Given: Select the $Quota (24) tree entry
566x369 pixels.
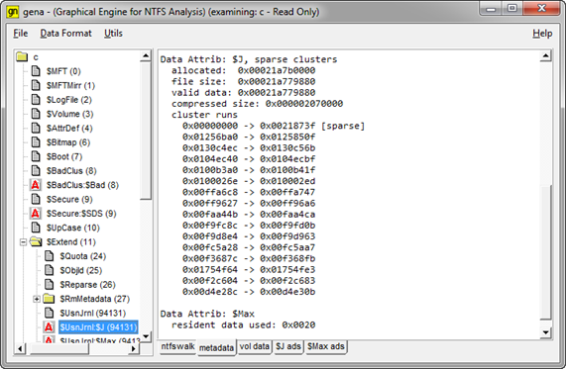Looking at the screenshot, I should [x=83, y=256].
